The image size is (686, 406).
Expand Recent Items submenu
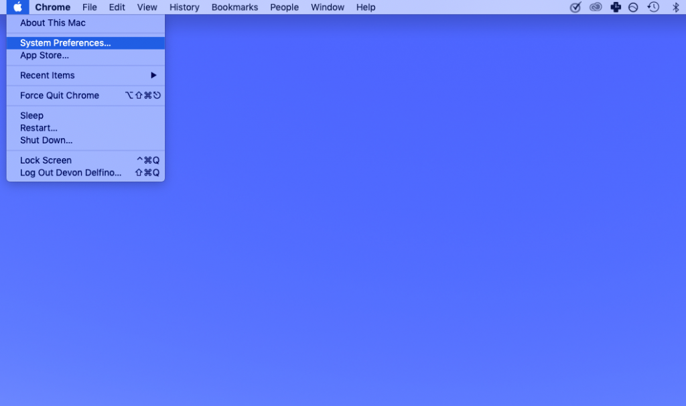click(x=86, y=75)
